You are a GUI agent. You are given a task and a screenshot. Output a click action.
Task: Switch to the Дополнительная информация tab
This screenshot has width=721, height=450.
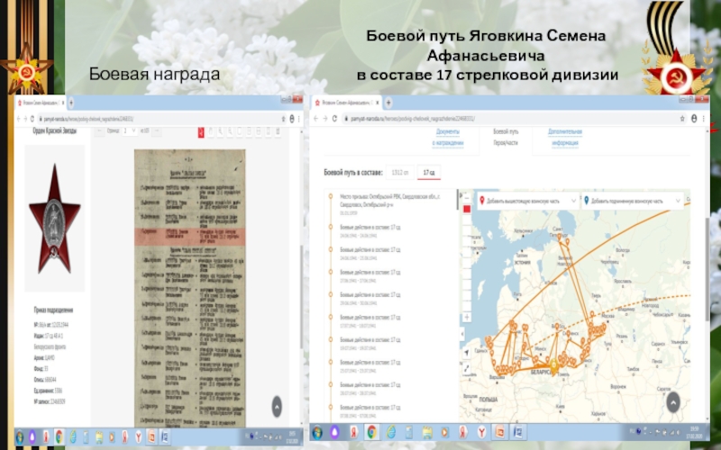click(x=564, y=137)
